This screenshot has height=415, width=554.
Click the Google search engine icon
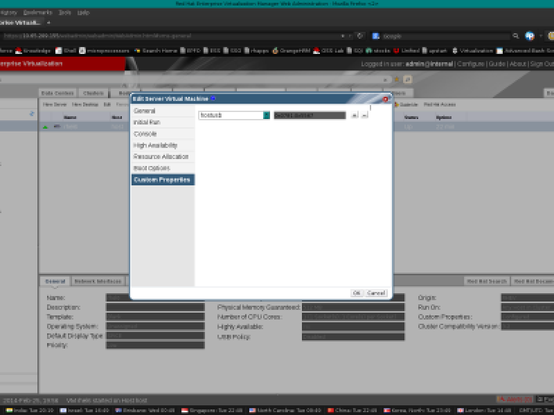pyautogui.click(x=375, y=36)
